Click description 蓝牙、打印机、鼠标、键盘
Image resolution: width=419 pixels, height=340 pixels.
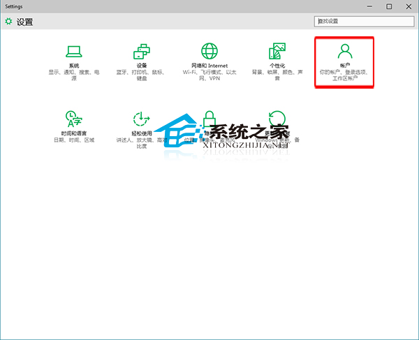[142, 75]
